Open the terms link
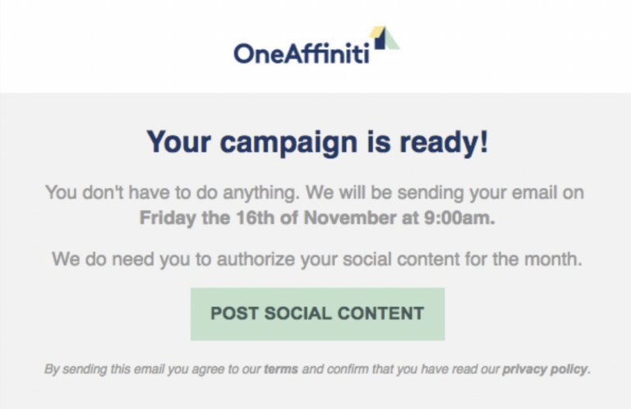This screenshot has width=631, height=409. [281, 370]
